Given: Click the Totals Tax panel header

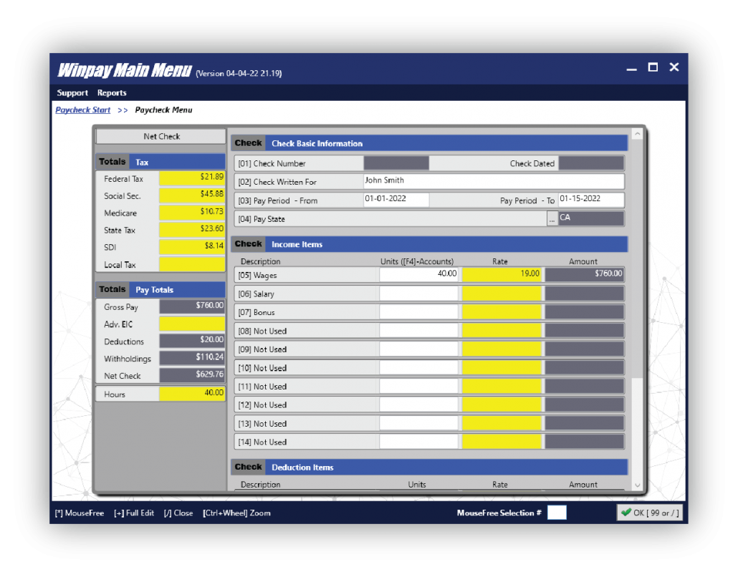Looking at the screenshot, I should 160,162.
